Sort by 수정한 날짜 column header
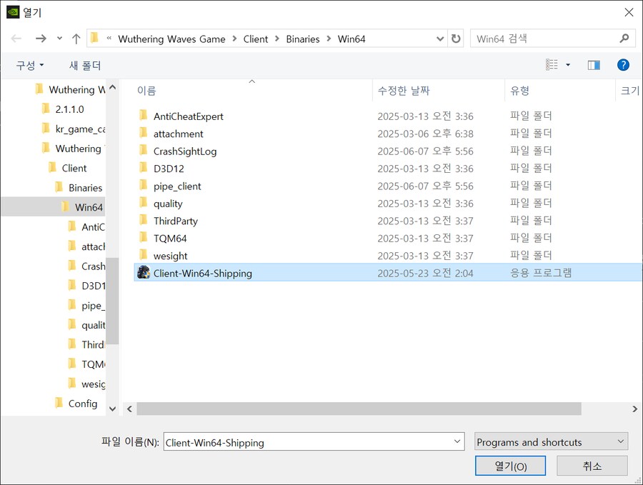The width and height of the screenshot is (643, 485). [404, 91]
